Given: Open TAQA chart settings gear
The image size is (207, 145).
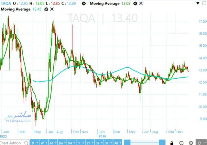Looking at the screenshot, I should (x=84, y=4).
